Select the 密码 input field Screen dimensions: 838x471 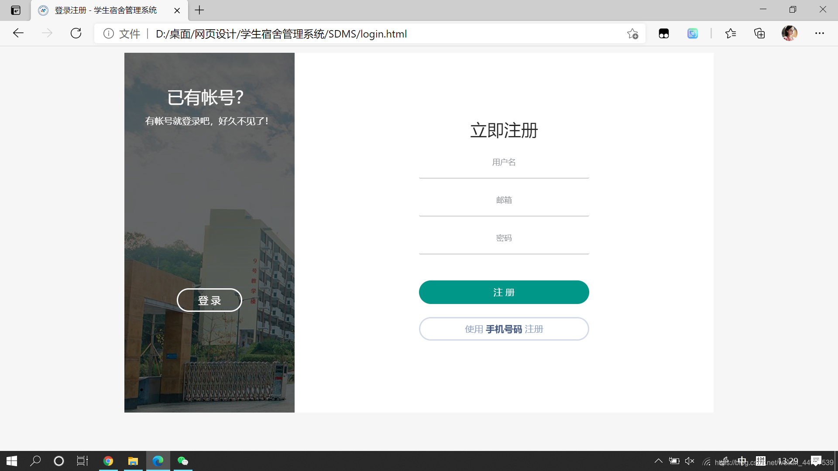click(504, 239)
